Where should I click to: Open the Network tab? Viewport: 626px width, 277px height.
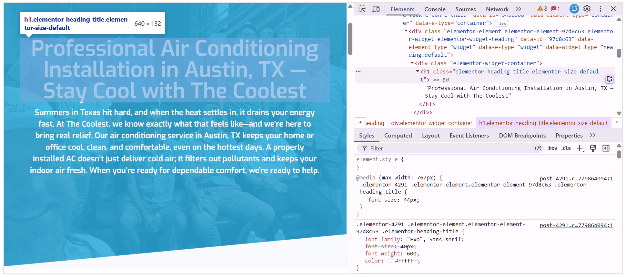(x=497, y=9)
